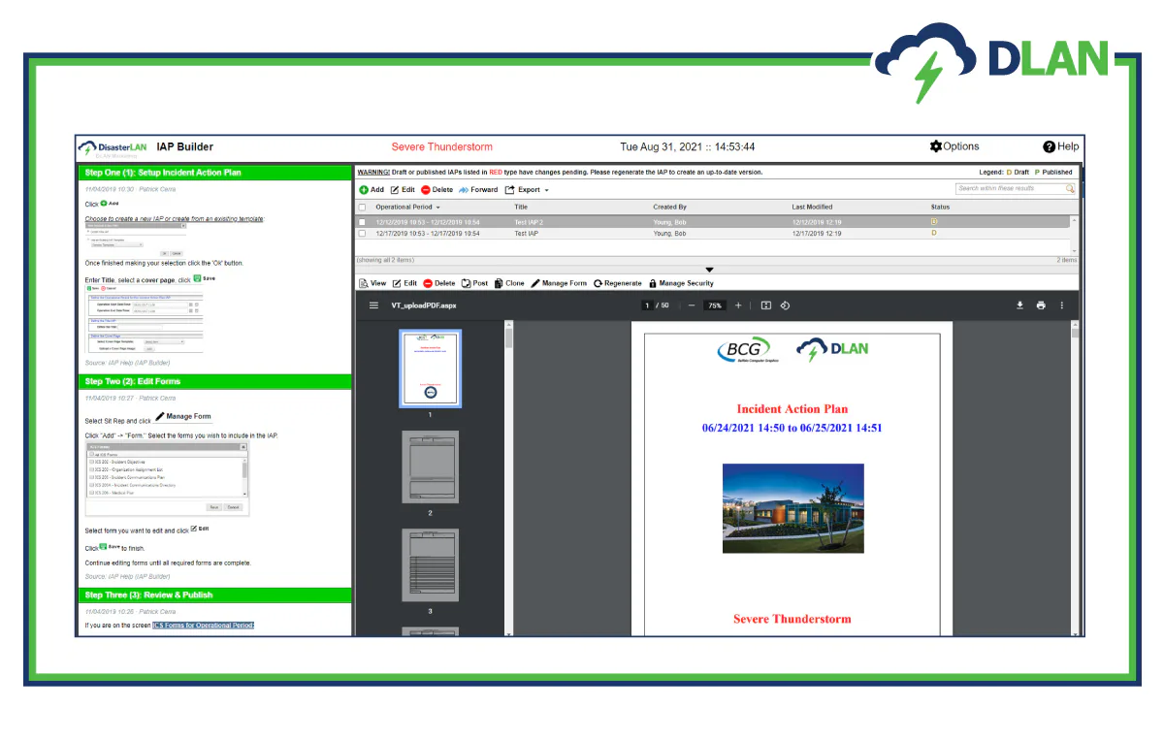
Task: Click Post in the lower toolbar
Action: 474,283
